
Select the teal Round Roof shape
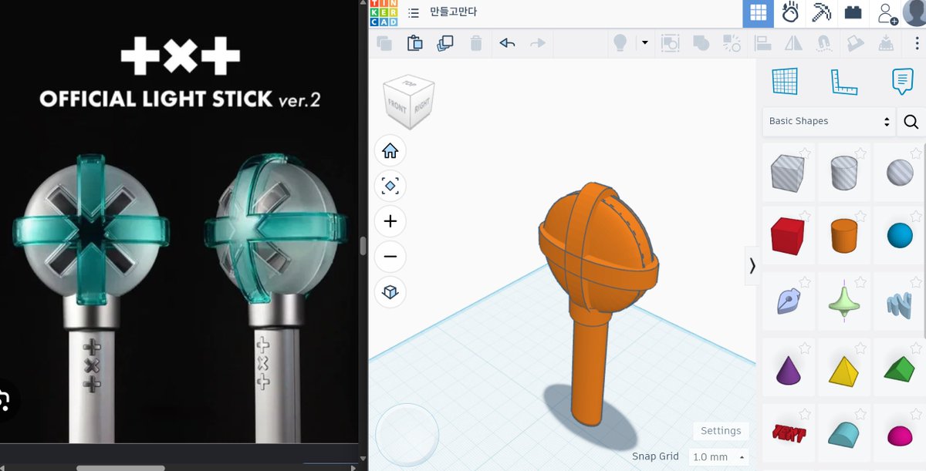pos(843,434)
